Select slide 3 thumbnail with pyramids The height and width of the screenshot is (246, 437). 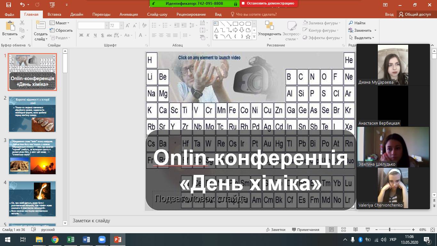tap(32, 157)
